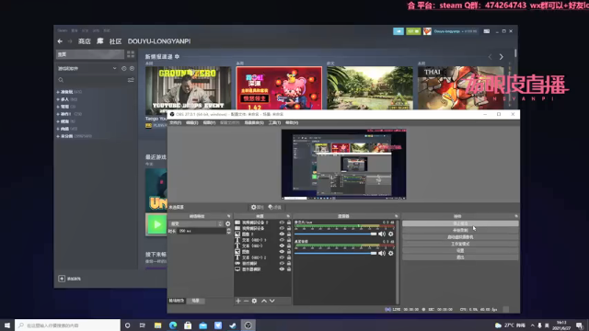Mute the 桌面音频 speaker icon
Viewport: 589px width, 331px height.
[x=382, y=254]
